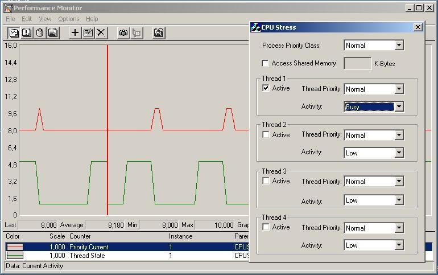Enable Thread 4 Active checkbox
438x275 pixels.
click(x=266, y=227)
